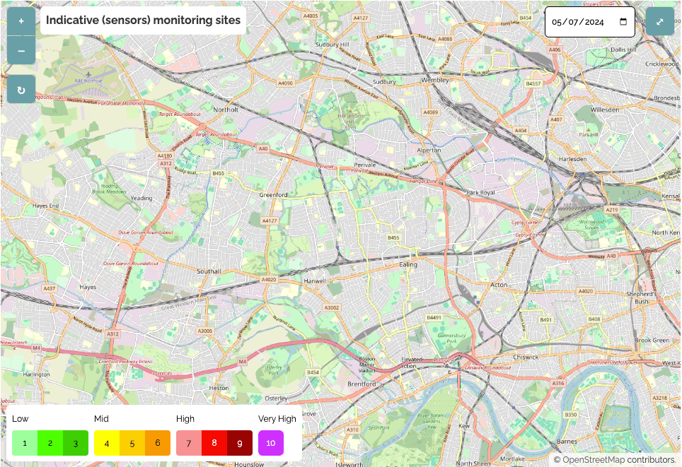Click the A4020 road shield near Hanwell
This screenshot has width=682, height=467.
[x=268, y=279]
